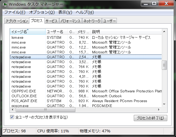
Task: Click the vertical scrollbar up arrow
Action: click(164, 32)
